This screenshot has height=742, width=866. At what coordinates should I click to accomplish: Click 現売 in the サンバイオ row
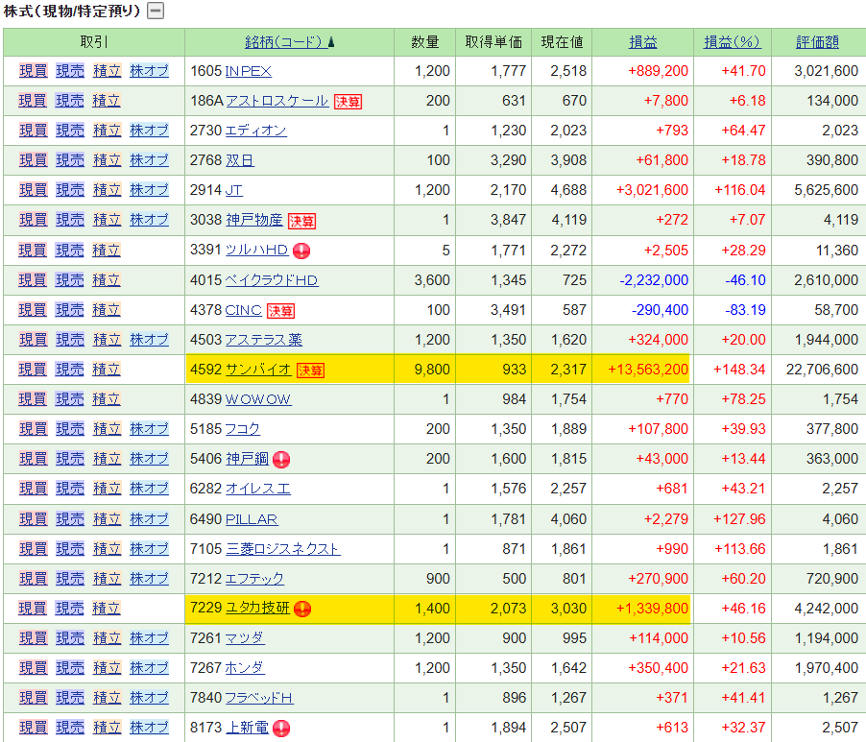pyautogui.click(x=70, y=370)
